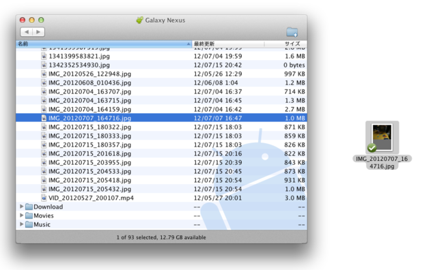
Task: Click file icon of IMG_20120715_180333.jpg
Action: 44,136
